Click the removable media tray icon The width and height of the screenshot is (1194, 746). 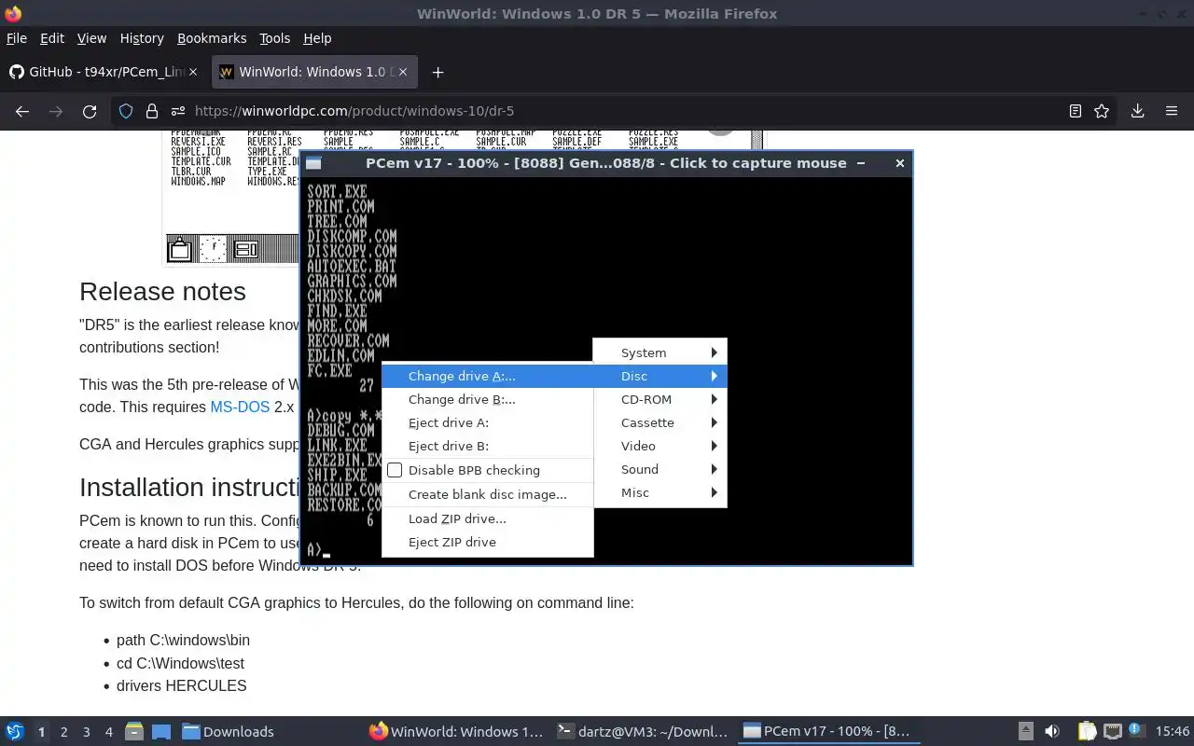click(1025, 731)
